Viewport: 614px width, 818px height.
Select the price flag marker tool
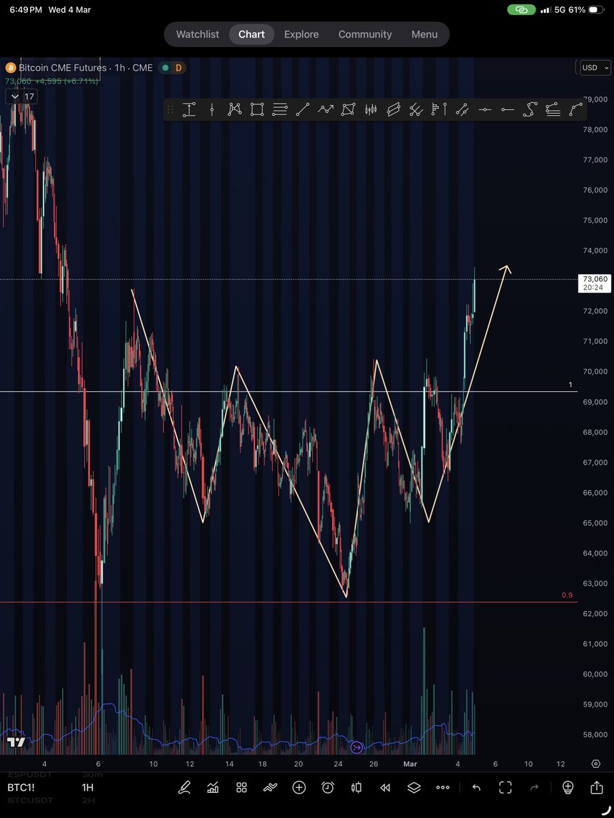click(x=439, y=109)
